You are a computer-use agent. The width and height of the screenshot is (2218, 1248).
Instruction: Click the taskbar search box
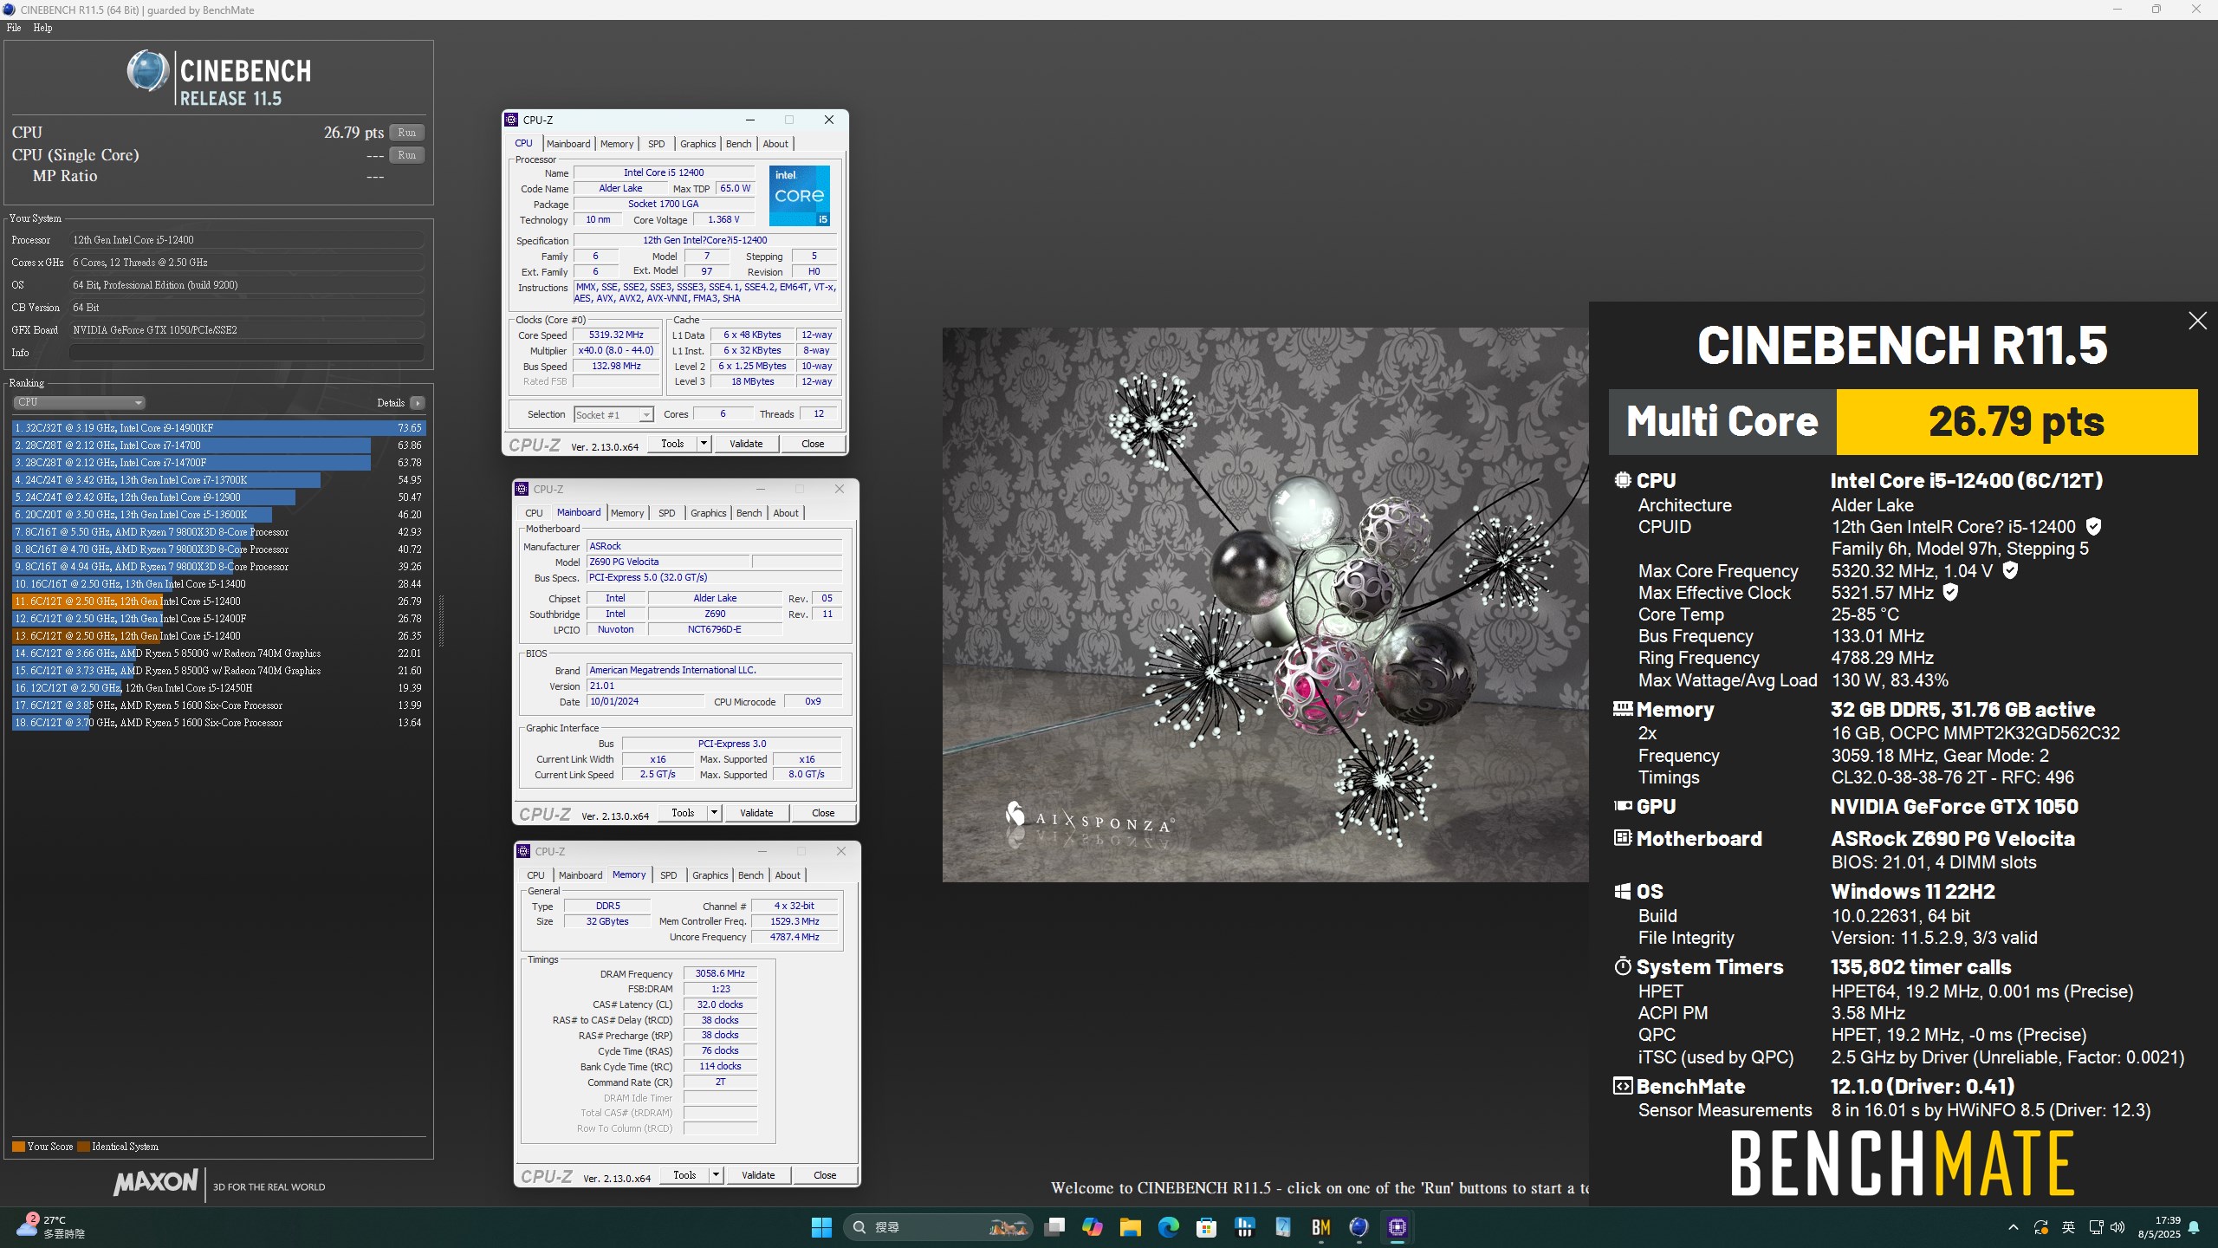(x=937, y=1227)
